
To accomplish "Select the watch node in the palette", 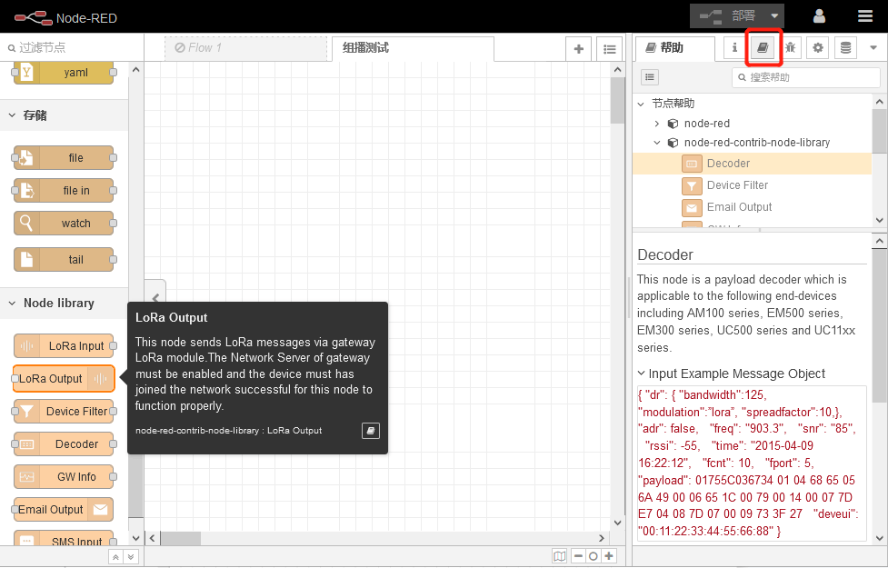I will point(64,224).
